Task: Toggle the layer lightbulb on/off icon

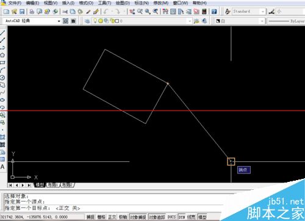Action: 95,21
